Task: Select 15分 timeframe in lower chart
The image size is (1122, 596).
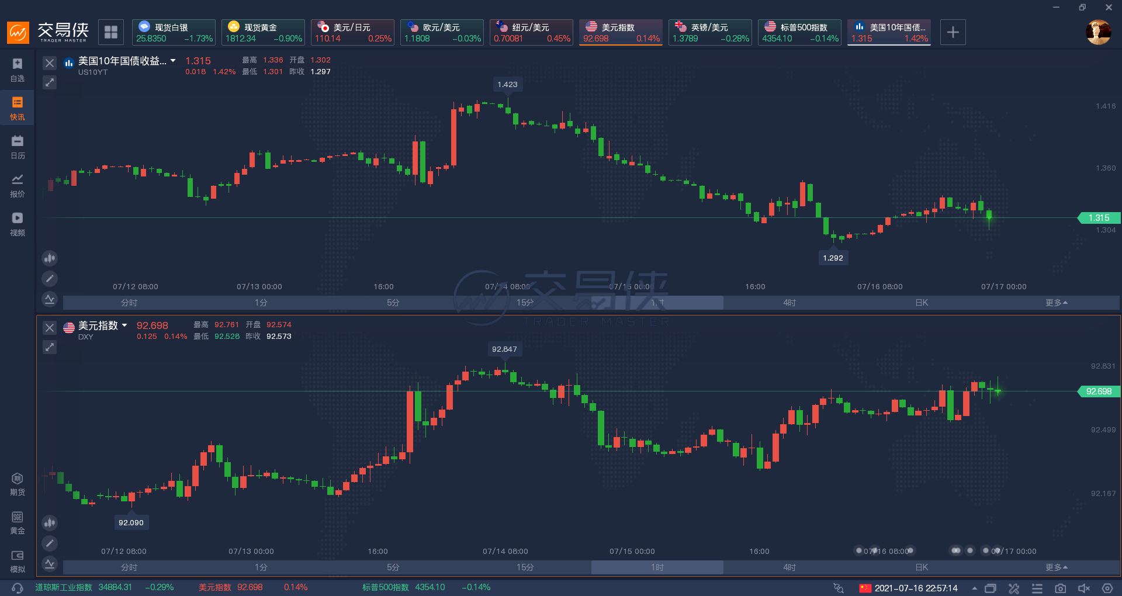Action: (525, 567)
